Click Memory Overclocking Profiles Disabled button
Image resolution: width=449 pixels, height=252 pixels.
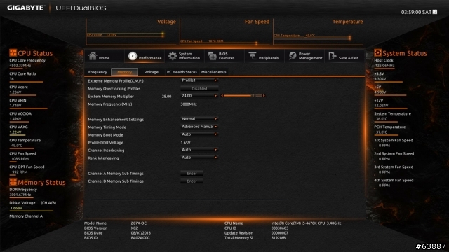click(199, 89)
